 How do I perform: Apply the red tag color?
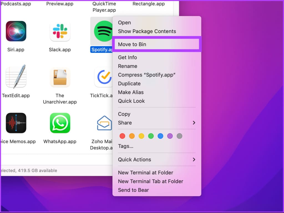point(122,136)
